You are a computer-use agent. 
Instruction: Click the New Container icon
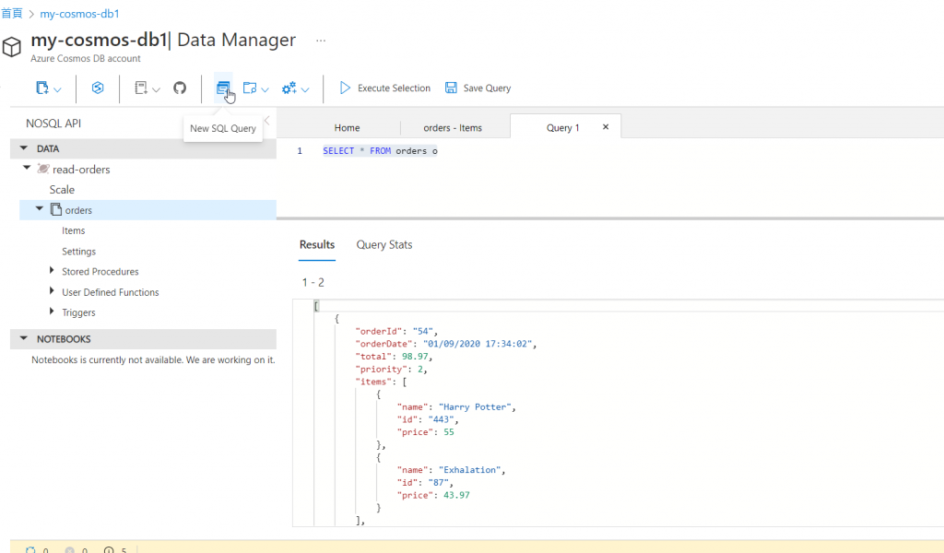41,88
